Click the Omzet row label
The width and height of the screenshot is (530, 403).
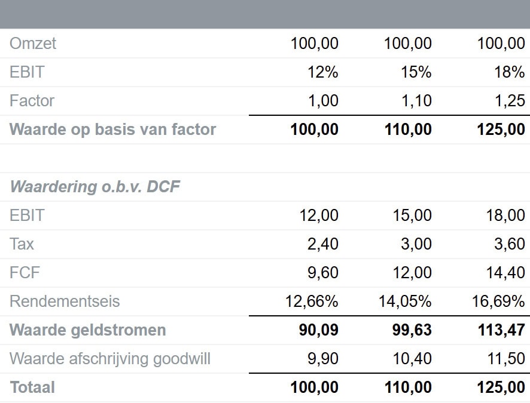pyautogui.click(x=33, y=44)
